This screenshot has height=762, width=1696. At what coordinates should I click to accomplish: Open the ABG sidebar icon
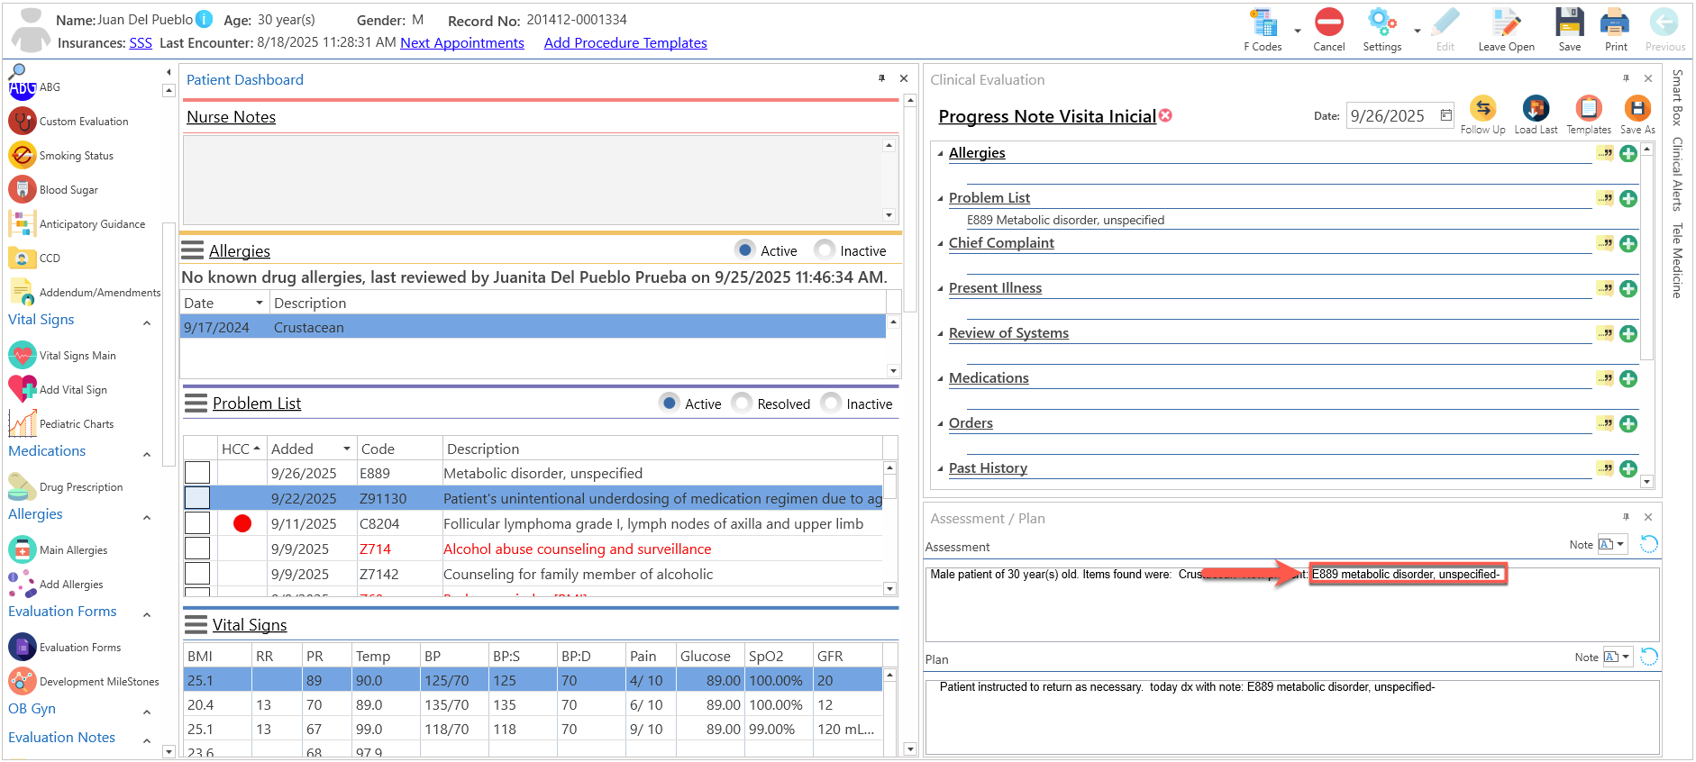(22, 87)
